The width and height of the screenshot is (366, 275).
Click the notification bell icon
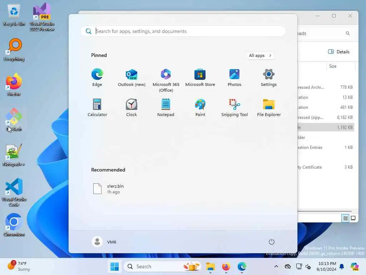click(x=342, y=266)
